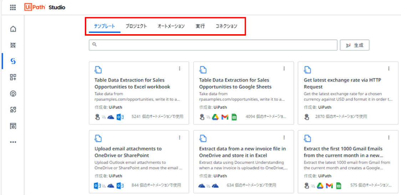Open the apps grid-plus sidebar icon

13,77
